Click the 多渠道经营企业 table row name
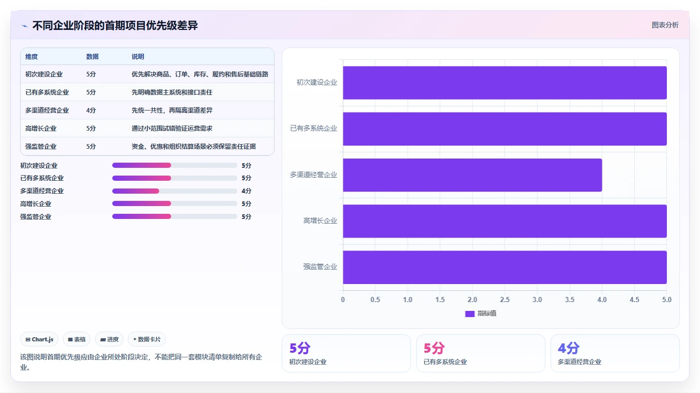 (x=47, y=111)
